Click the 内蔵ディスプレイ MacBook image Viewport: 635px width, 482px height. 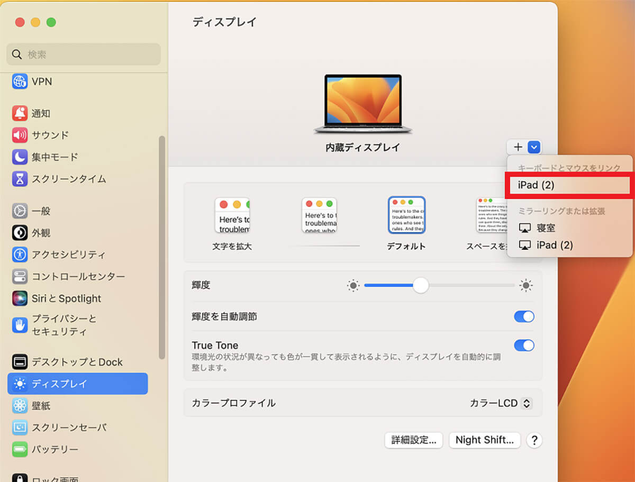tap(363, 104)
